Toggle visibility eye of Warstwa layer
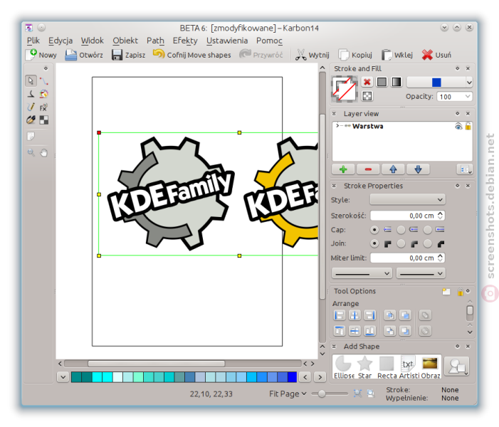Viewport: 499px width, 427px height. [x=458, y=126]
